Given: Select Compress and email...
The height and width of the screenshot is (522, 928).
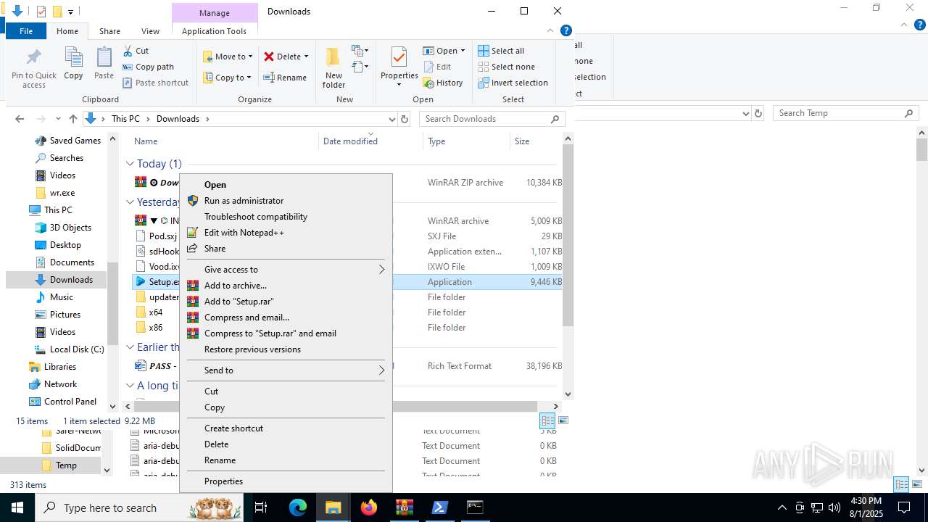Looking at the screenshot, I should (286, 318).
